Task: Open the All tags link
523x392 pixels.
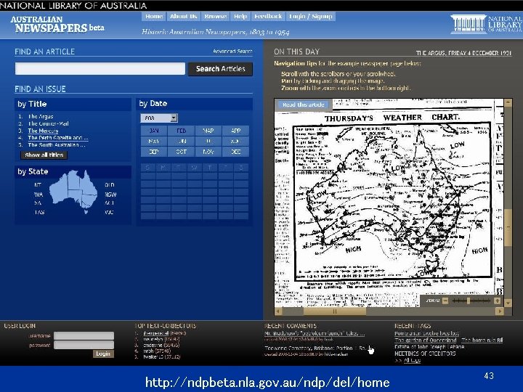Action: (412, 360)
